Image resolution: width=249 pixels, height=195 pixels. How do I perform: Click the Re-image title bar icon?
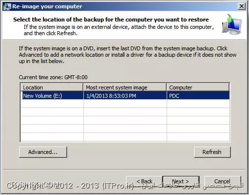[x=7, y=6]
